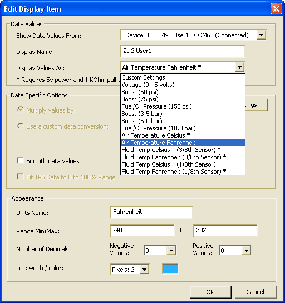Image resolution: width=285 pixels, height=303 pixels.
Task: Choose Fuel/Oil Pressure (150 psi)
Action: tap(183, 106)
